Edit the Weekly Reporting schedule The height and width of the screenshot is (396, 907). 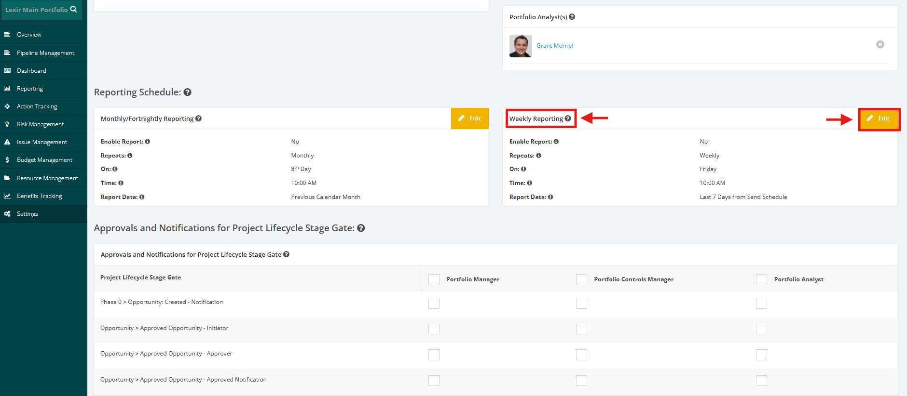pos(879,119)
